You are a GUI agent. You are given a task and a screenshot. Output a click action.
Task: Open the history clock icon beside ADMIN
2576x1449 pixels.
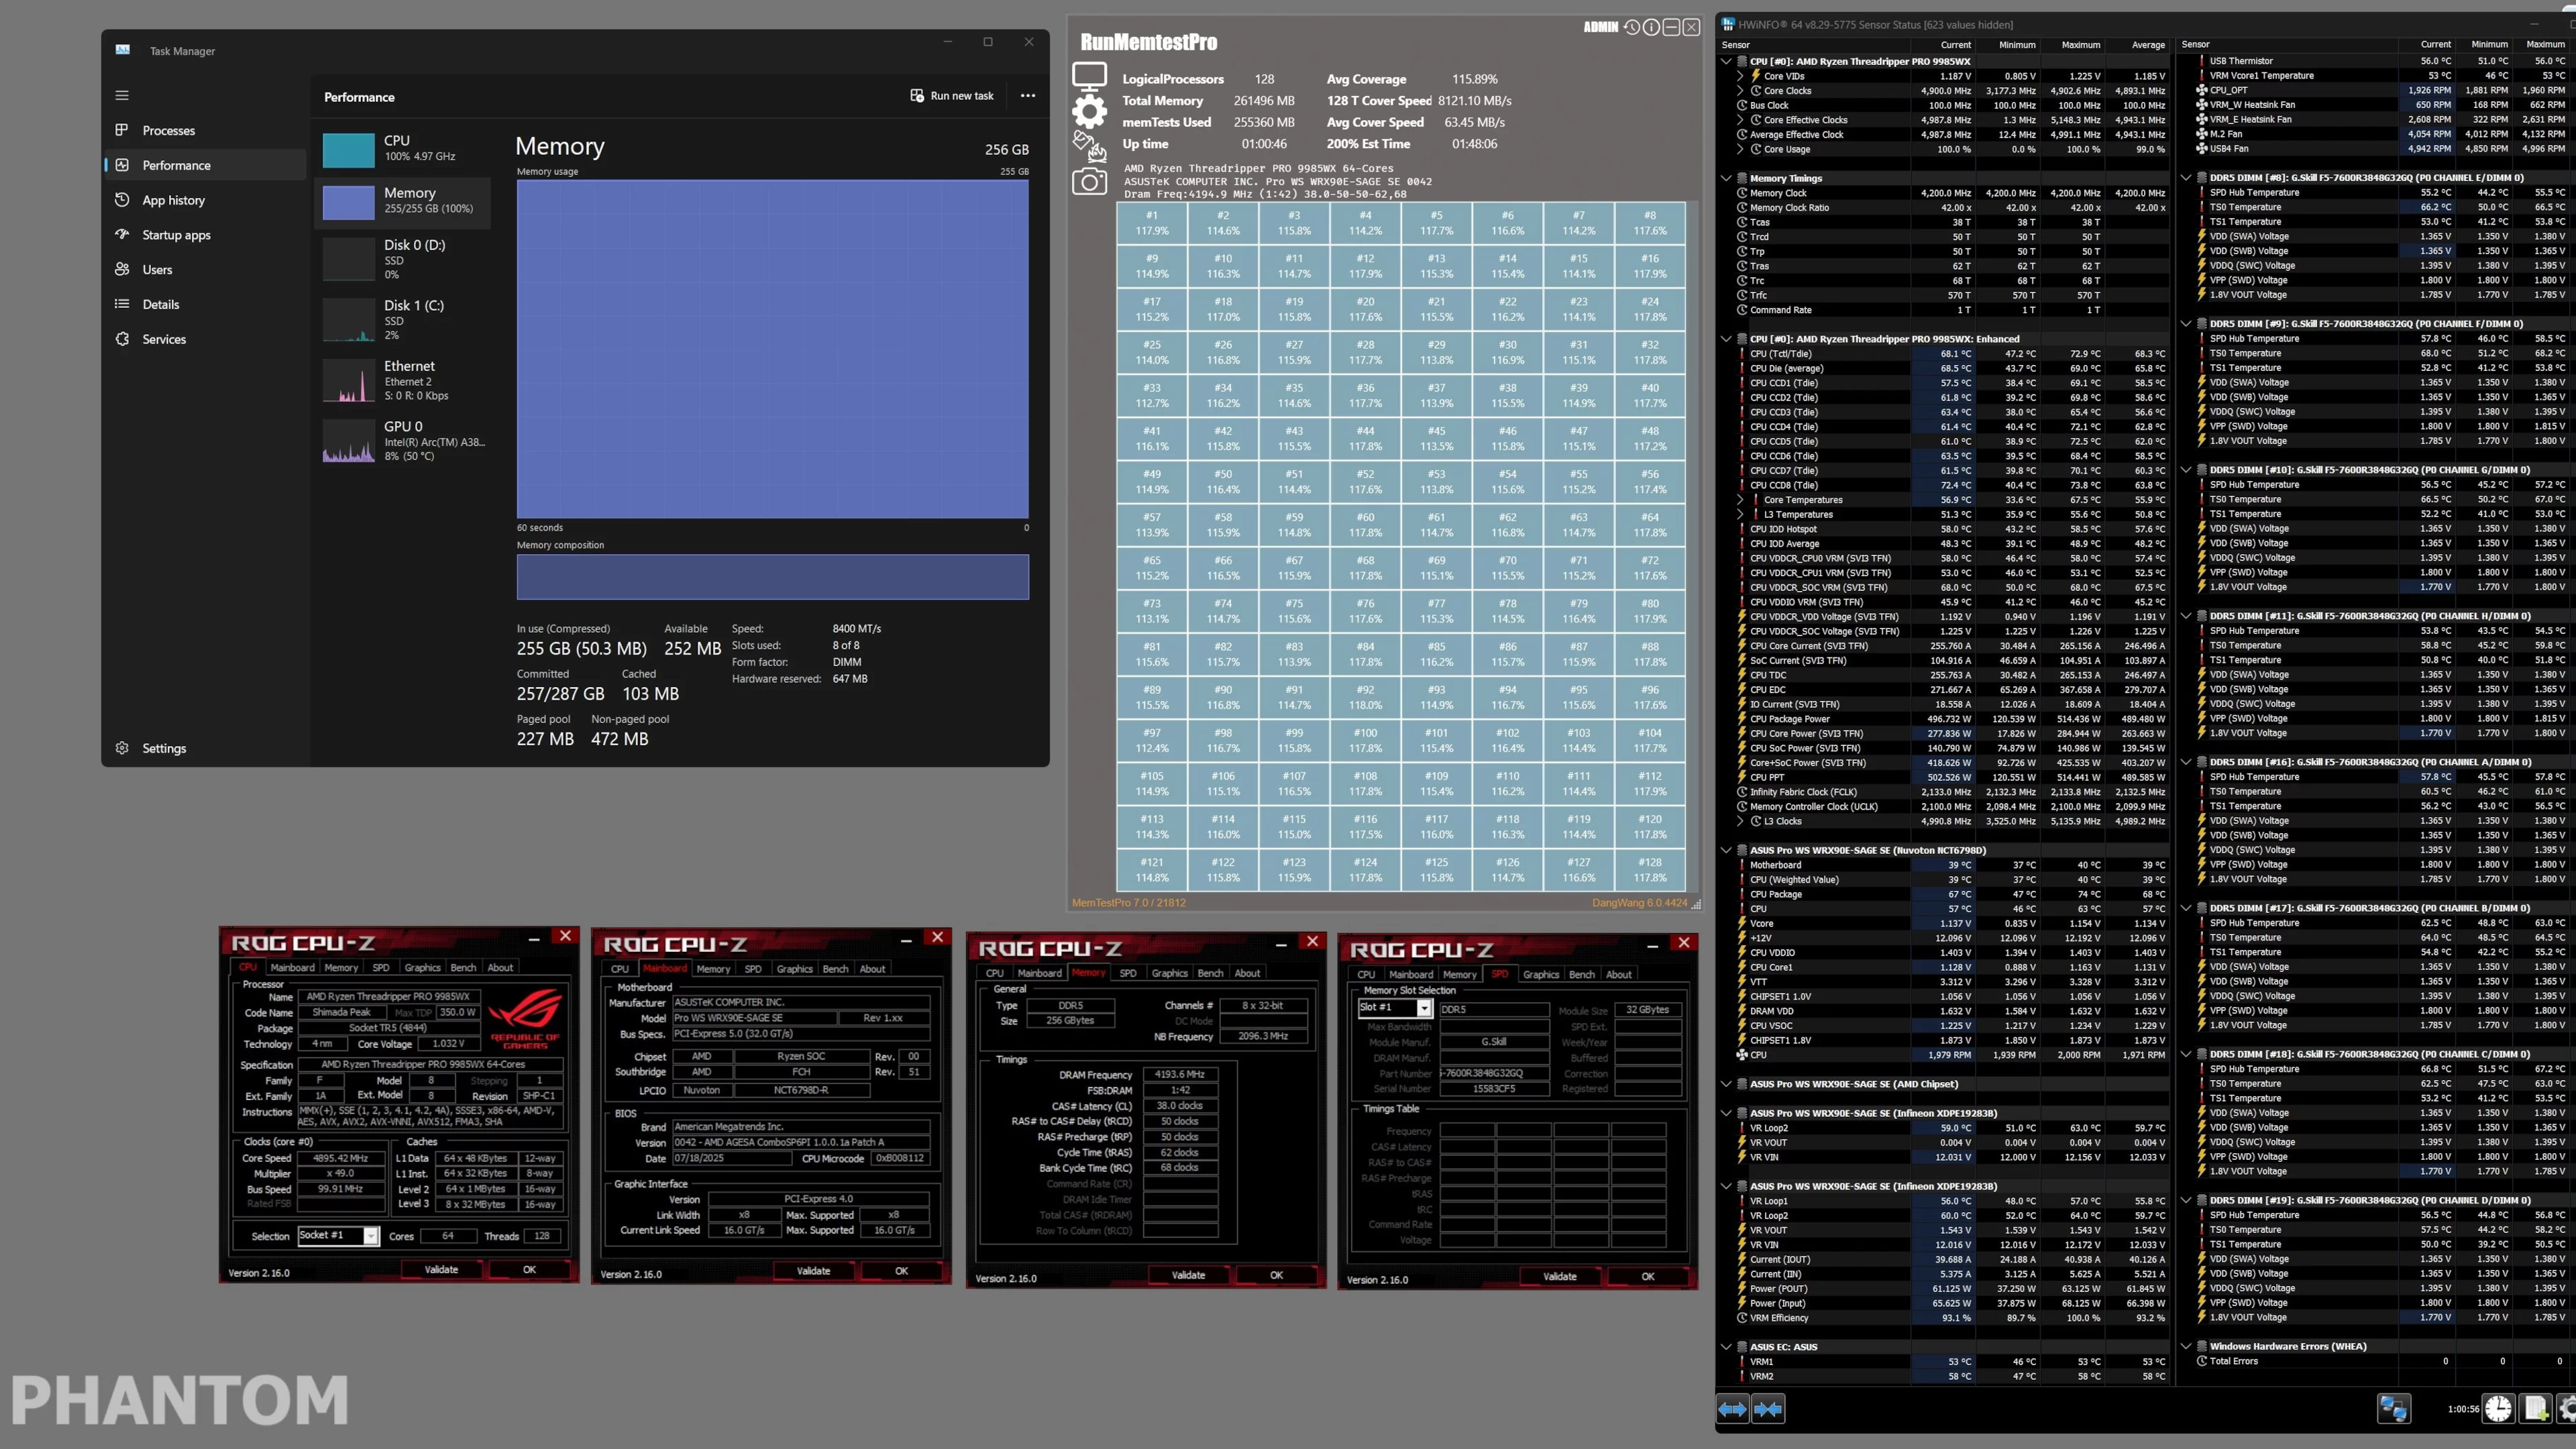click(x=1632, y=27)
